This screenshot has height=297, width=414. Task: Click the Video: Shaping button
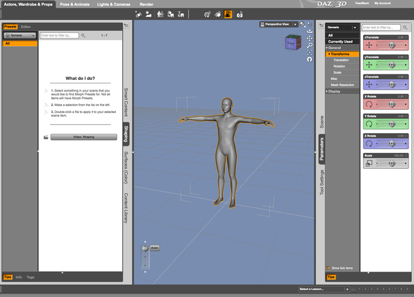[83, 136]
